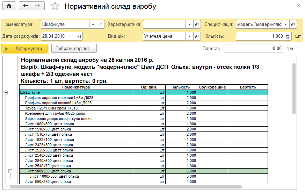This screenshot has height=192, width=305.
Task: Select Лист 1516x70 цвет ольха cell
Action: [x=76, y=135]
